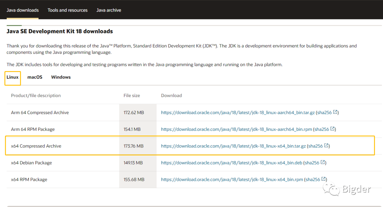The image size is (383, 207).
Task: Download the jdk-18 linux aarch64 tar.gz link
Action: click(x=238, y=113)
